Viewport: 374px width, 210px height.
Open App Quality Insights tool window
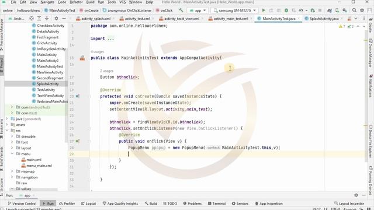coord(120,204)
